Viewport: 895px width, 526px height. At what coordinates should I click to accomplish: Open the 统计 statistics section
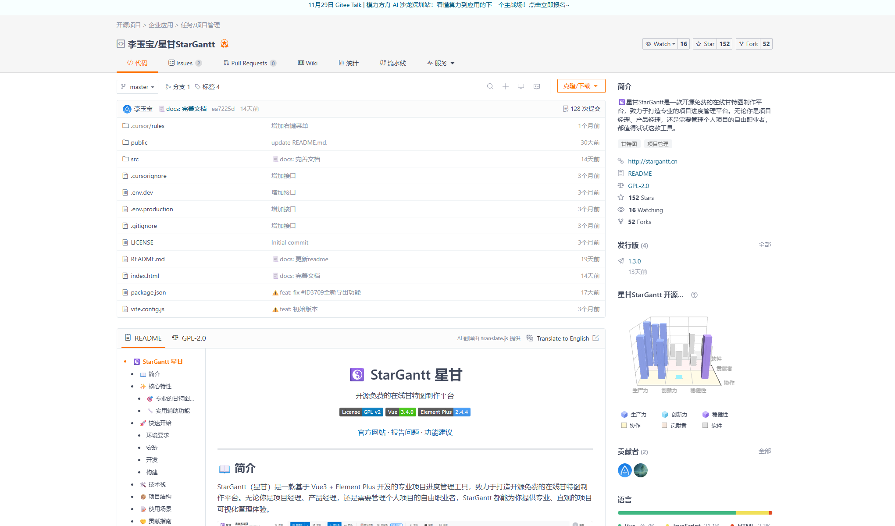[x=349, y=63]
